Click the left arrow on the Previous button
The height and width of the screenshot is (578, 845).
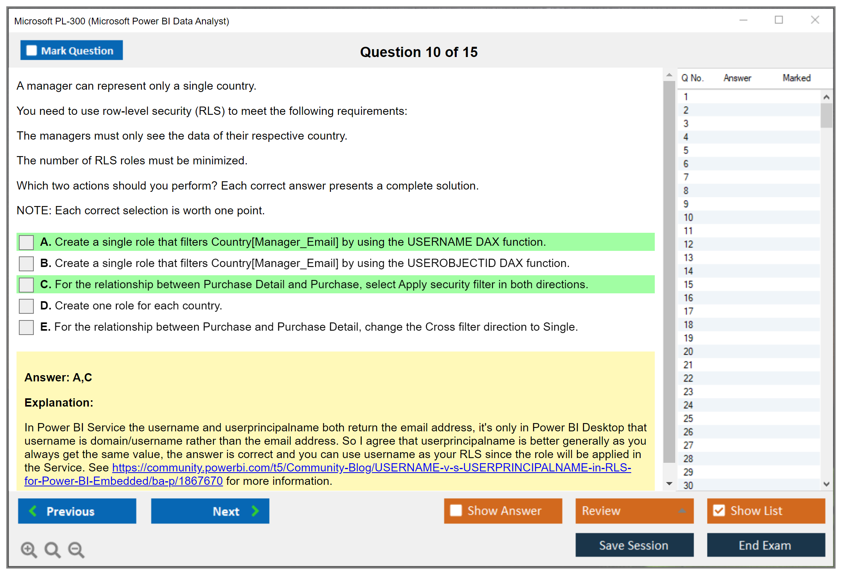(x=33, y=511)
